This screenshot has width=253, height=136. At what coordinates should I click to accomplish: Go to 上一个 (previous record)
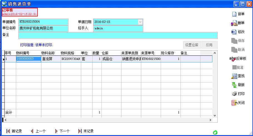click(x=32, y=131)
